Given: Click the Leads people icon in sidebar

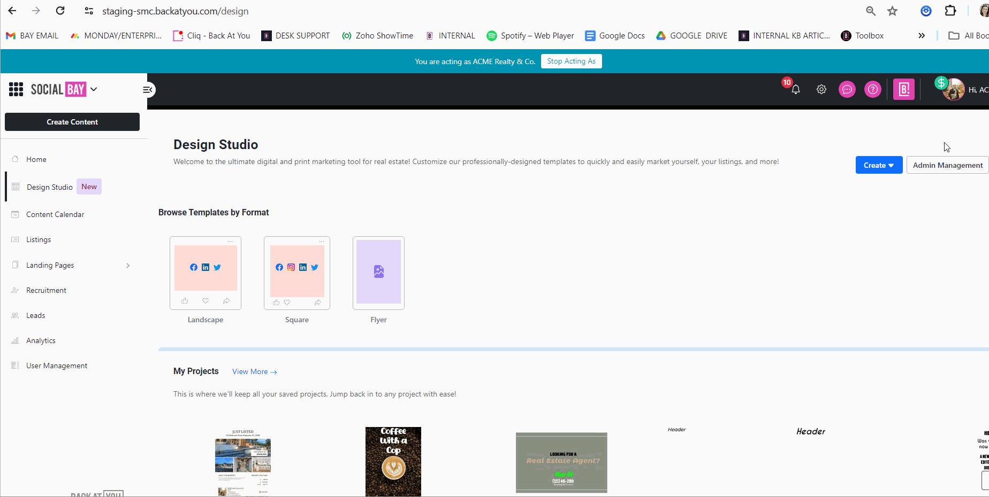Looking at the screenshot, I should 15,315.
